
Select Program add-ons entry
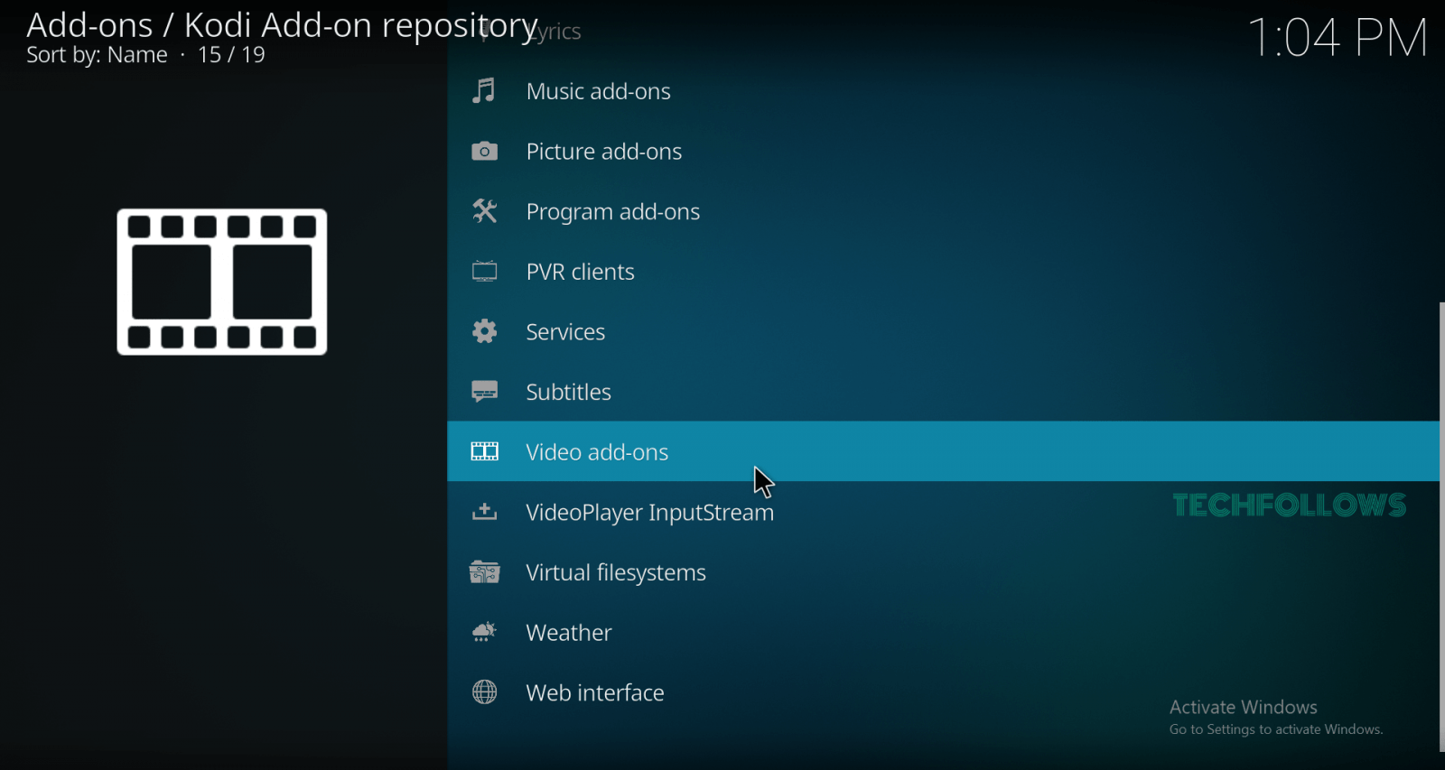(943, 211)
